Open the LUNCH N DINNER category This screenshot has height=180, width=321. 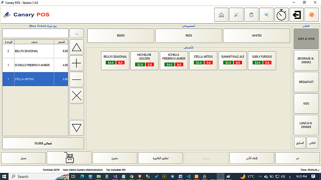pos(306,125)
